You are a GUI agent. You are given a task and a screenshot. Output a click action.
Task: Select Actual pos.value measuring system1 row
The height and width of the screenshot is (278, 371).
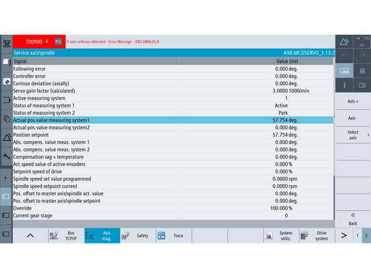(x=173, y=120)
